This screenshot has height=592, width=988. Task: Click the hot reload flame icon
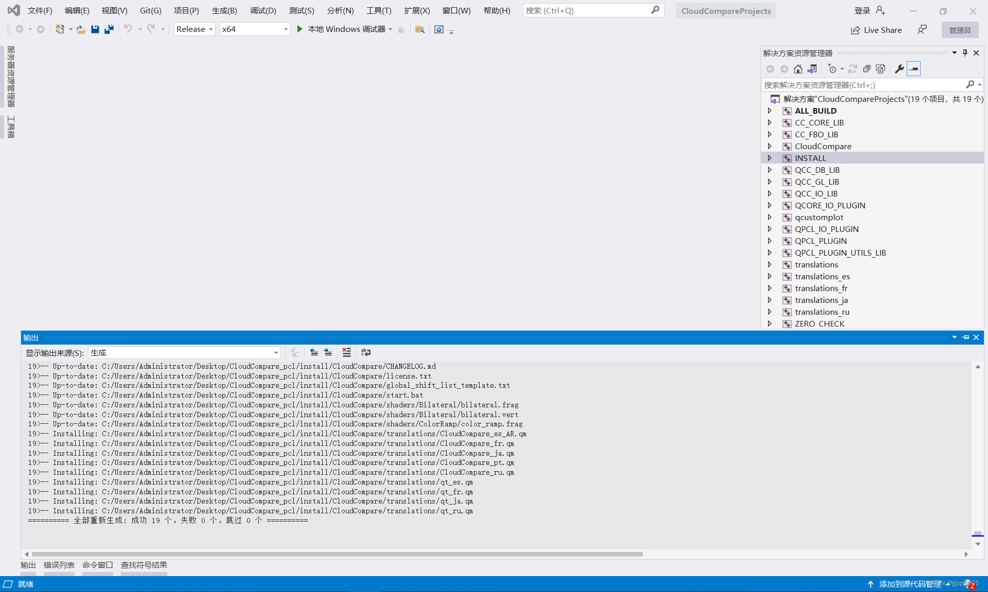401,29
